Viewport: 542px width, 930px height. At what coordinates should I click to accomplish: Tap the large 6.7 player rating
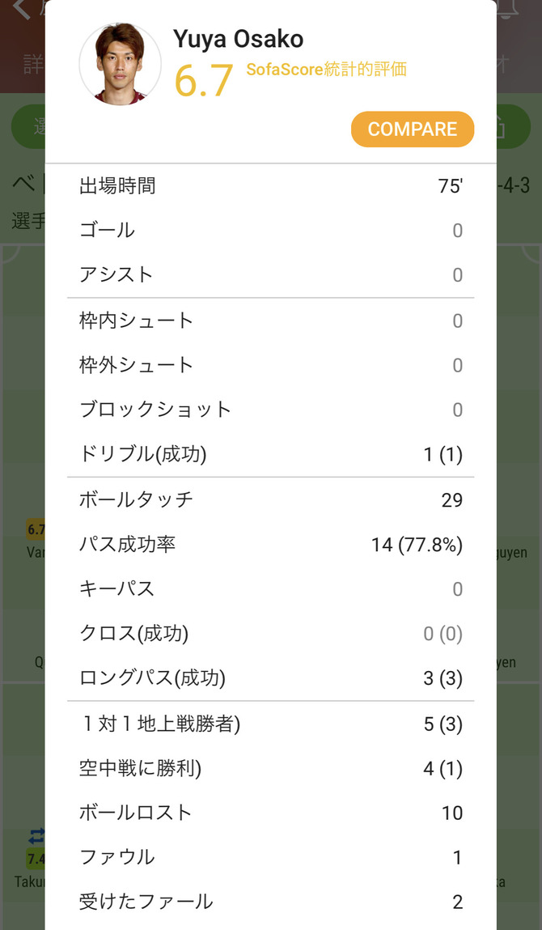pos(203,79)
